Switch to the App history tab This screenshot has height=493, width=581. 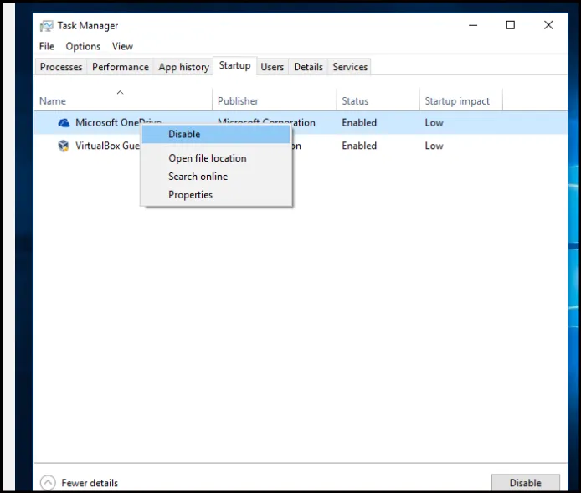tap(184, 67)
